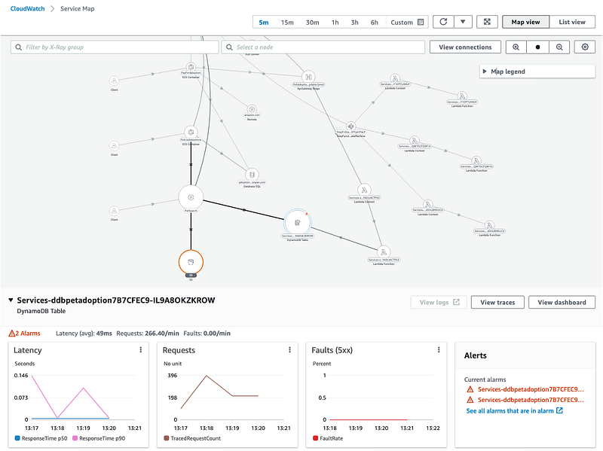Switch to List view

click(x=572, y=22)
